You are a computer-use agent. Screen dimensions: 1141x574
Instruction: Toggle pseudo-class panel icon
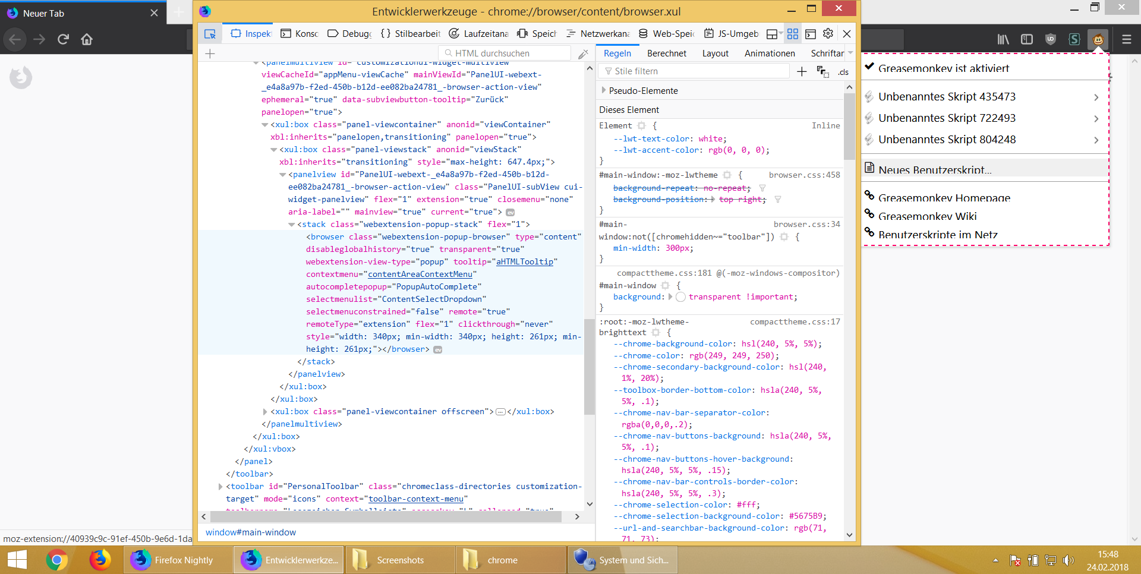click(822, 71)
